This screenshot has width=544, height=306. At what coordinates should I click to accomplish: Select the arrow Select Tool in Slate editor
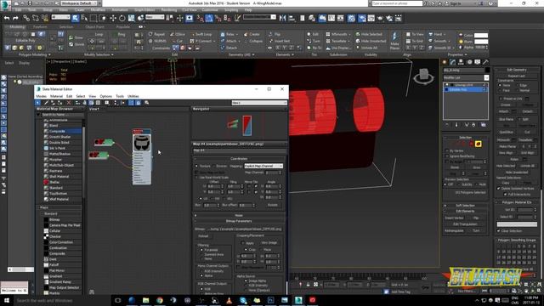click(37, 103)
